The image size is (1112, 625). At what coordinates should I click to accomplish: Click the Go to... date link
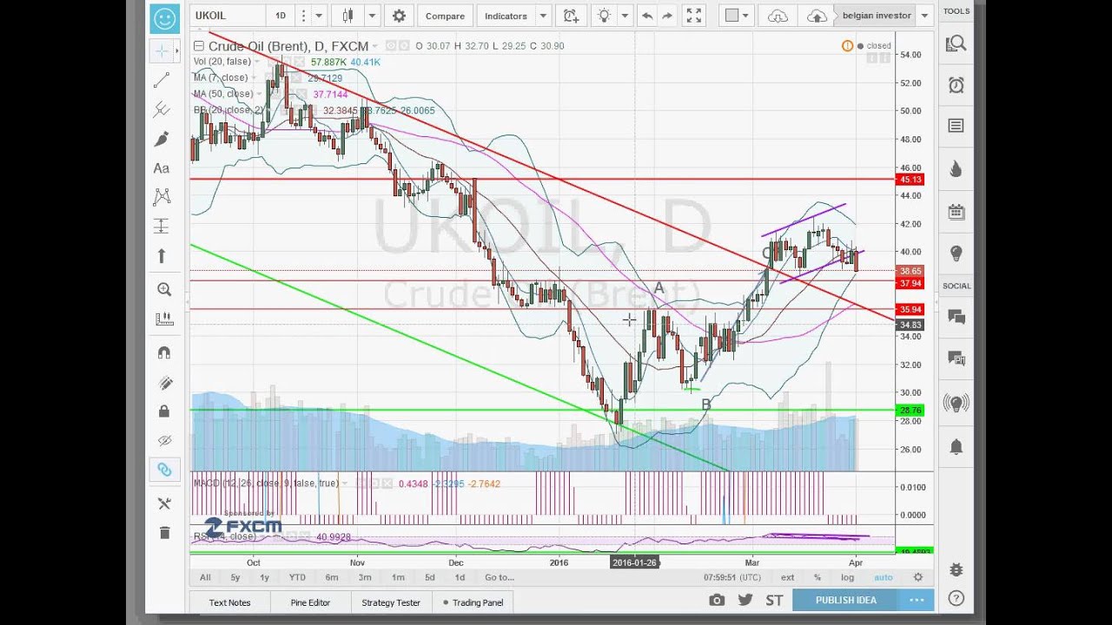click(500, 577)
